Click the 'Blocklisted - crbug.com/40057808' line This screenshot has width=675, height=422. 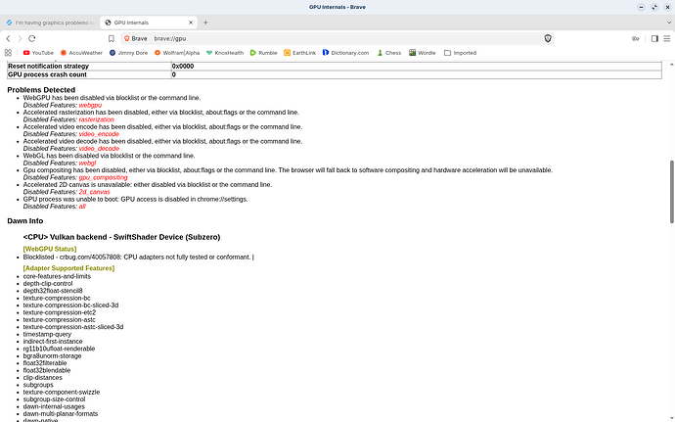139,258
